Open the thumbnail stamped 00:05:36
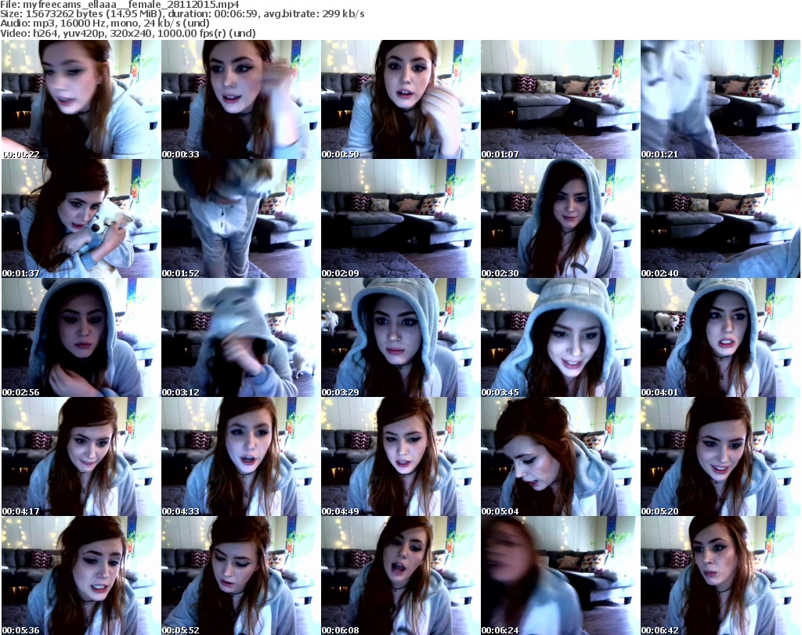This screenshot has width=802, height=635. pyautogui.click(x=81, y=575)
